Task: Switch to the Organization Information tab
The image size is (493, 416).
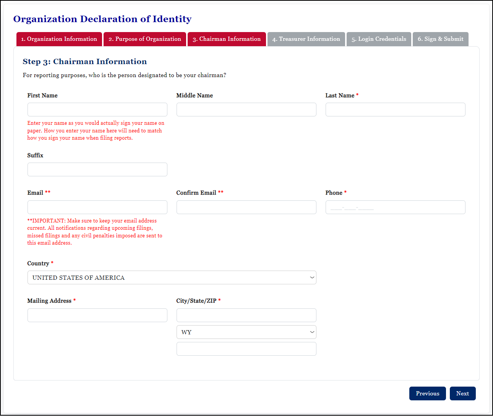Action: coord(59,39)
